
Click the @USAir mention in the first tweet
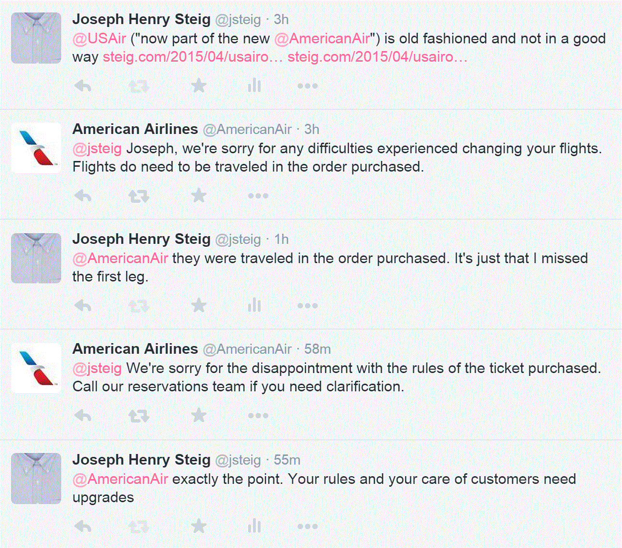coord(99,39)
